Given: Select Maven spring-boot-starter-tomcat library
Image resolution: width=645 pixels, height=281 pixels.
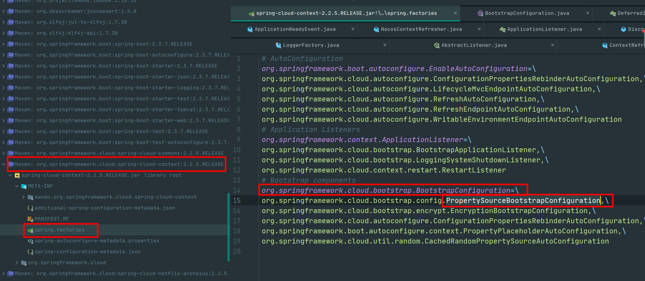Looking at the screenshot, I should point(122,110).
